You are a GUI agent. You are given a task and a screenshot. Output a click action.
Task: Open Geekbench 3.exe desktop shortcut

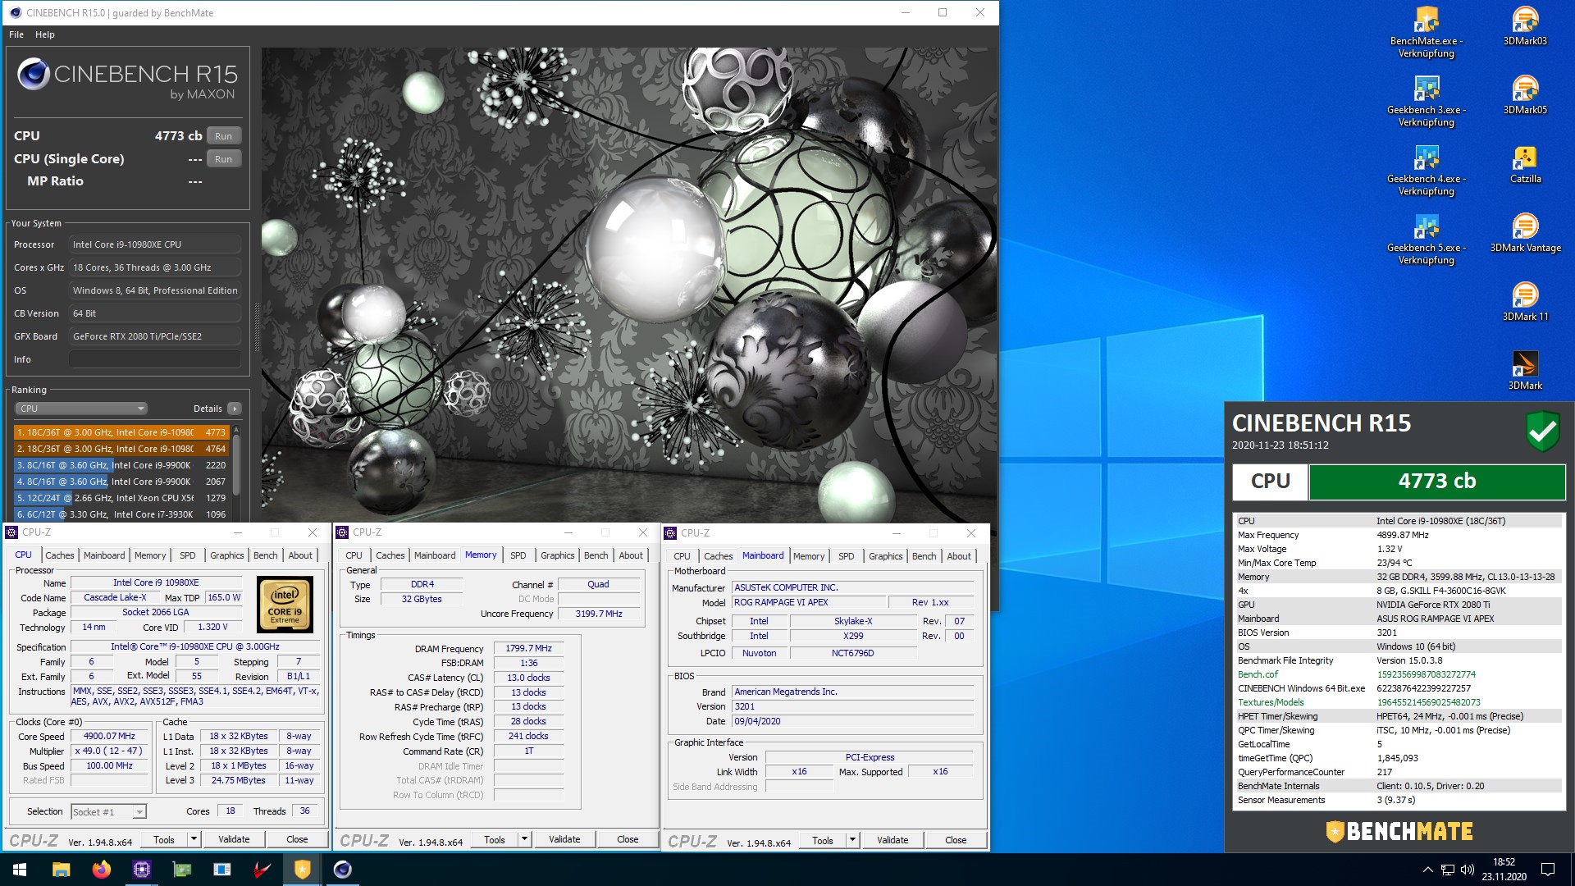[1427, 102]
